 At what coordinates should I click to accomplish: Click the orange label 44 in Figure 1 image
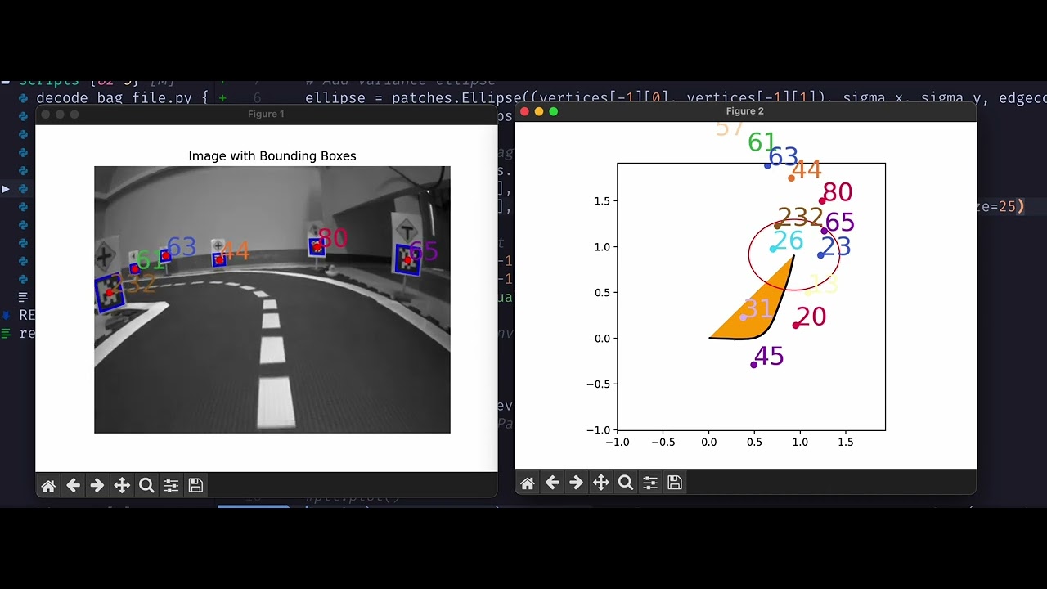pyautogui.click(x=235, y=250)
